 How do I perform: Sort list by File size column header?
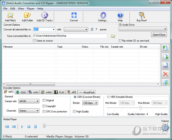coord(101,47)
